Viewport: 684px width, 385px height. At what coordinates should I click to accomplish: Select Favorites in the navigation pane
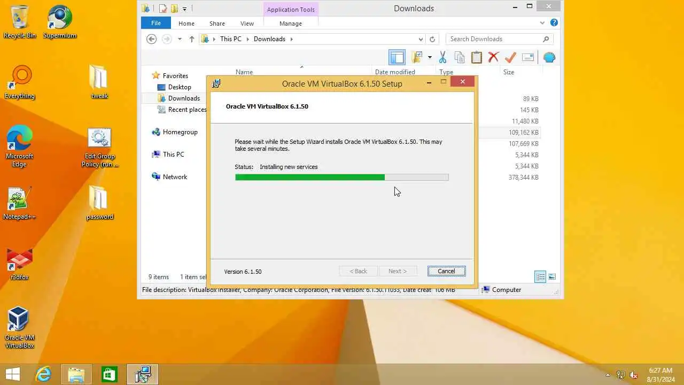[x=175, y=76]
